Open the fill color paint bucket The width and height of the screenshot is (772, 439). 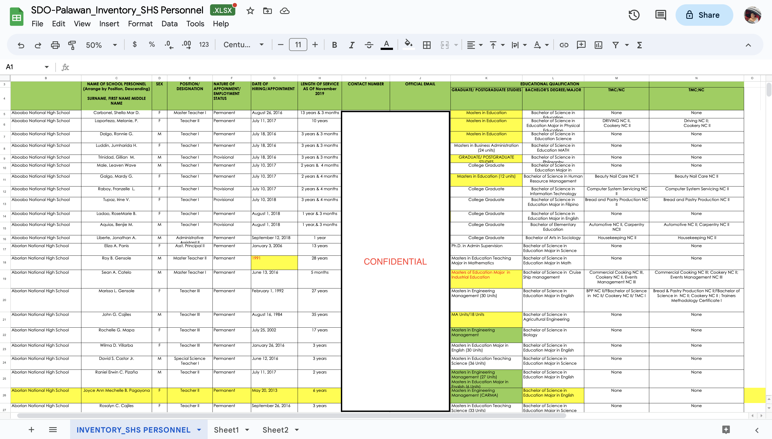tap(408, 44)
